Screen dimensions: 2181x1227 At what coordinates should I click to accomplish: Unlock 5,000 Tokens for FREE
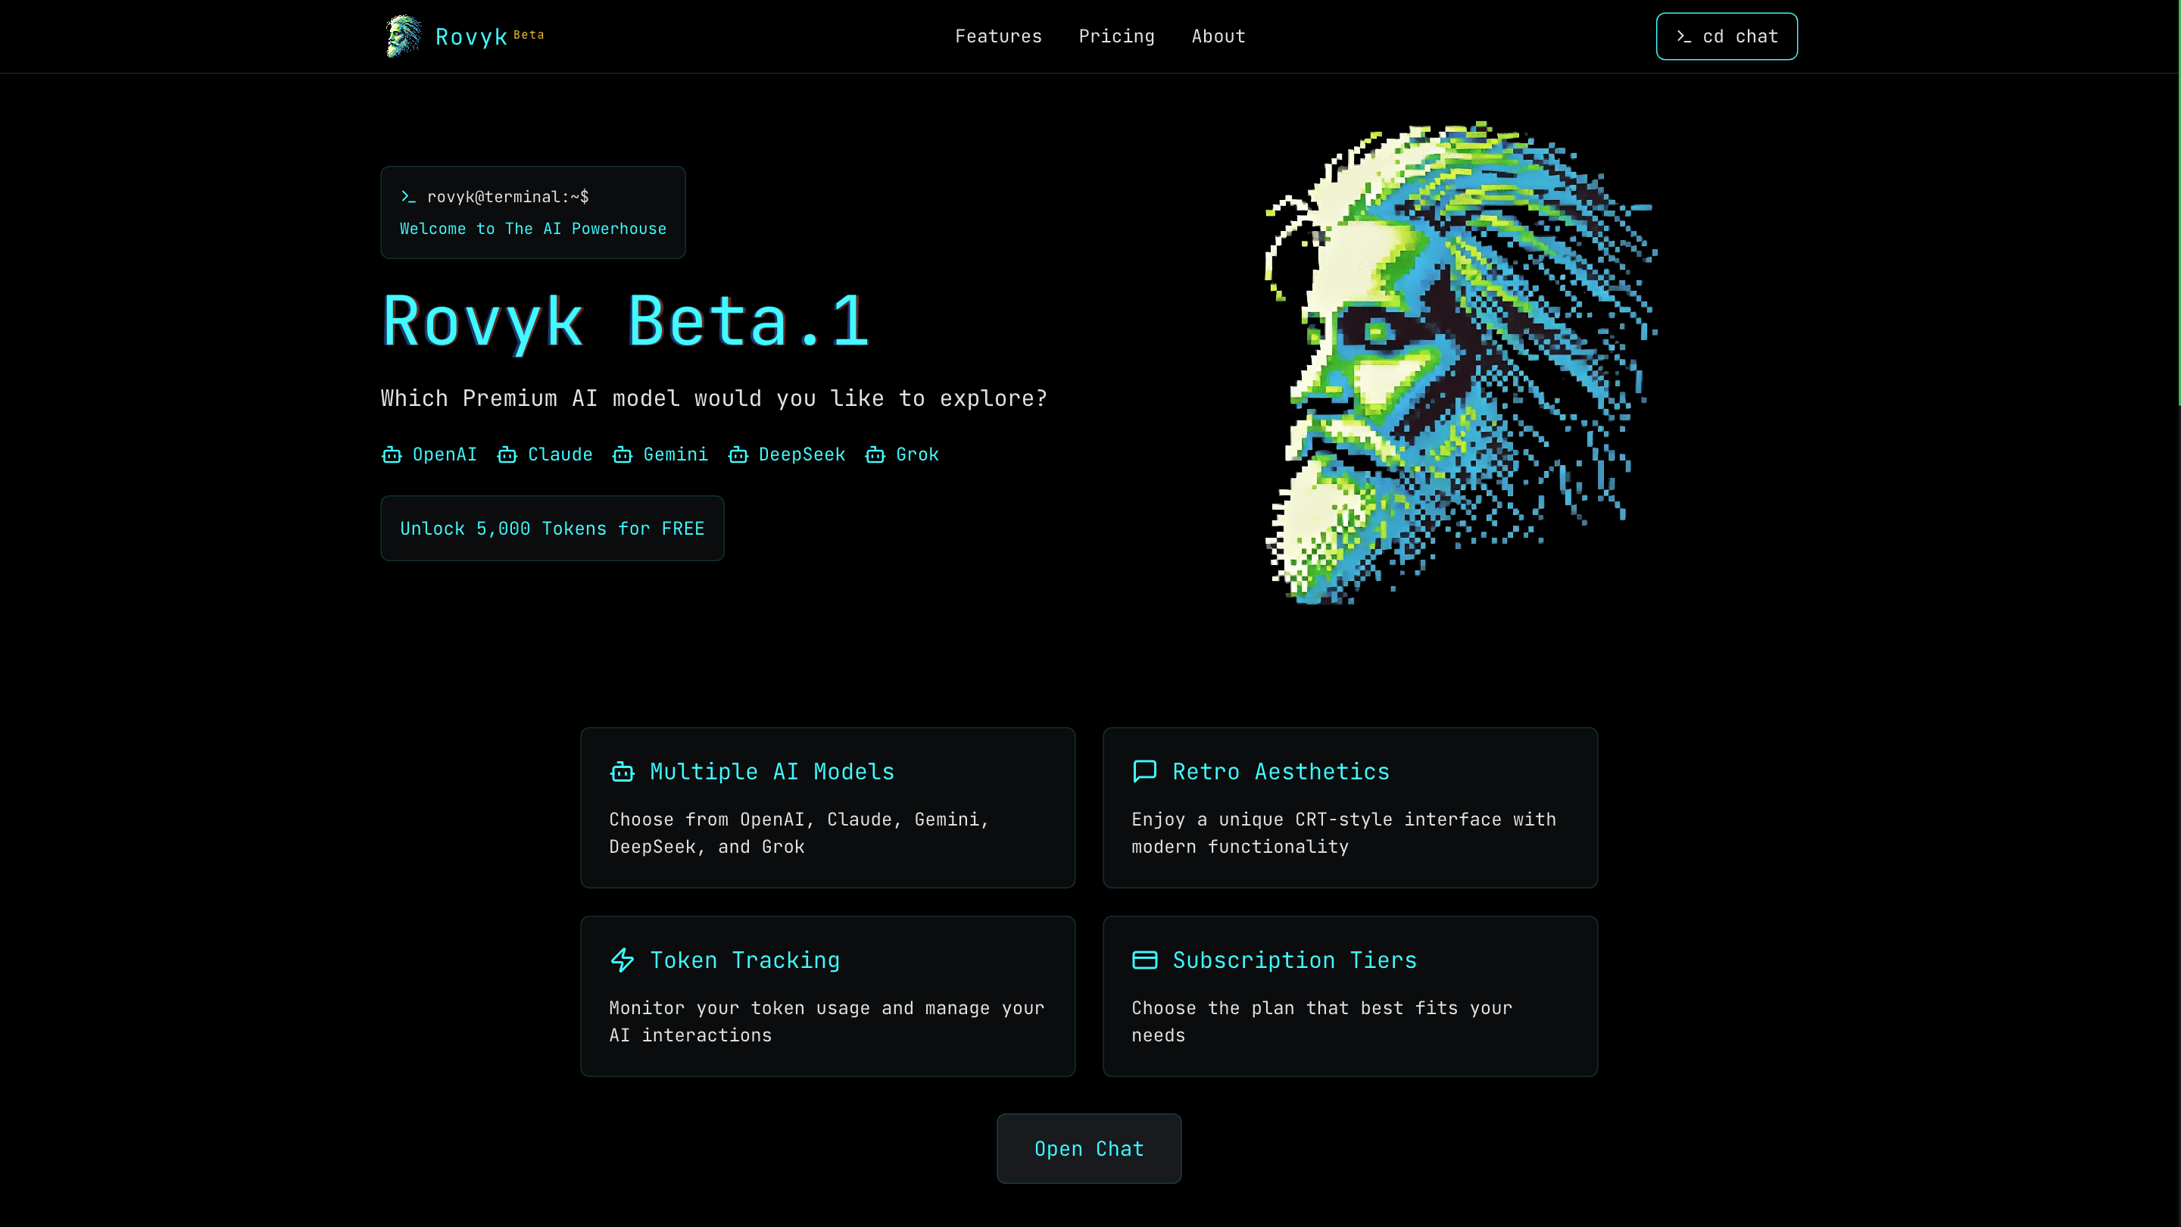(x=552, y=528)
